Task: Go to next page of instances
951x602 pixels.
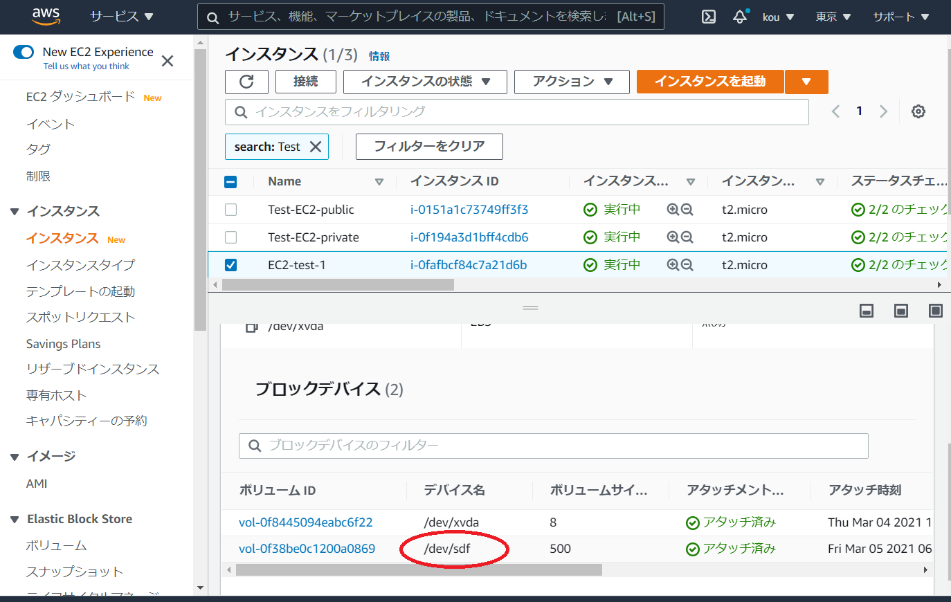Action: point(883,111)
